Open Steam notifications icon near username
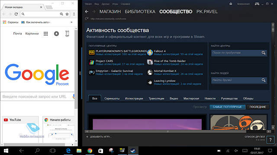277x155 pixels. click(x=231, y=4)
